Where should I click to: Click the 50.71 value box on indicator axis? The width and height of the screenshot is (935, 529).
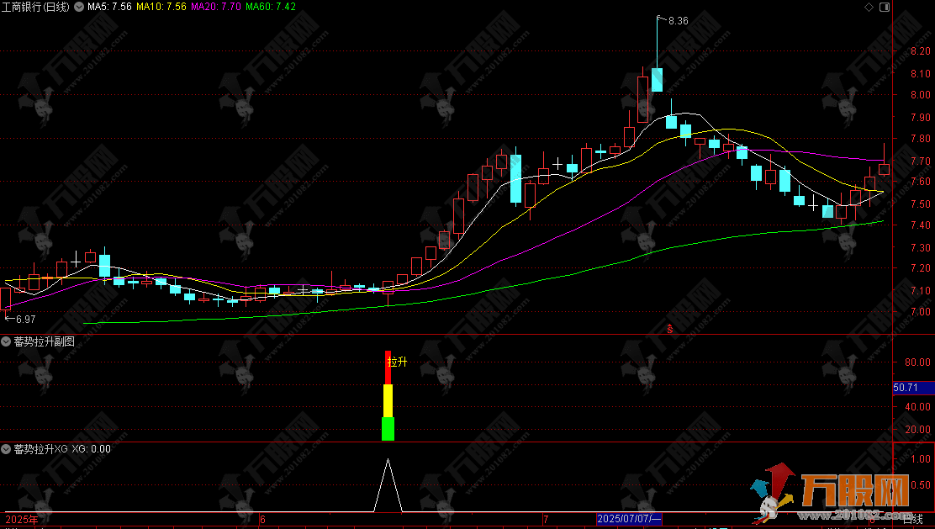(913, 388)
